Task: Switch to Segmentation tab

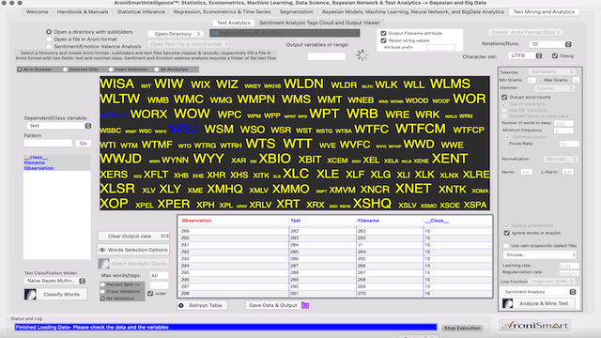Action: pos(297,12)
